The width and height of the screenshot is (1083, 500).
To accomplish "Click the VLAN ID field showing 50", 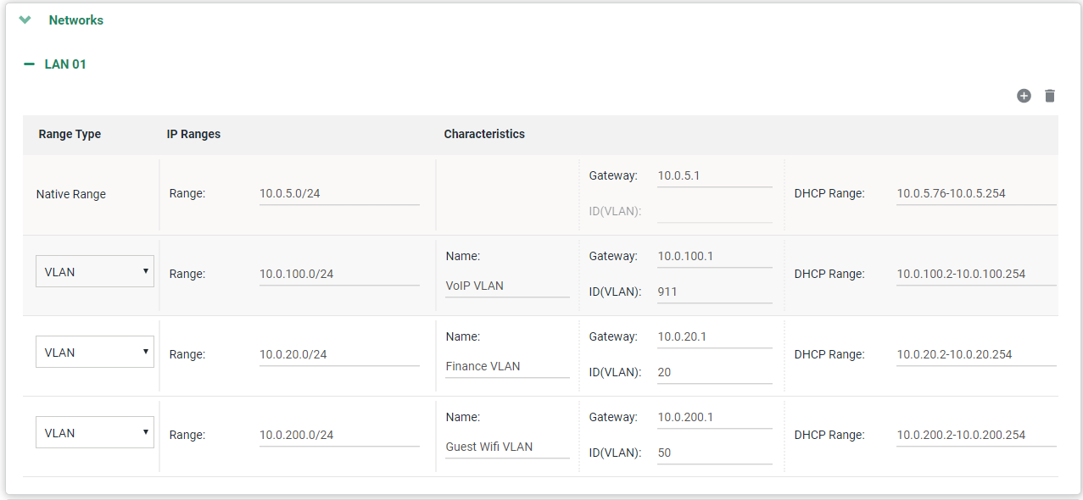I will pos(714,453).
